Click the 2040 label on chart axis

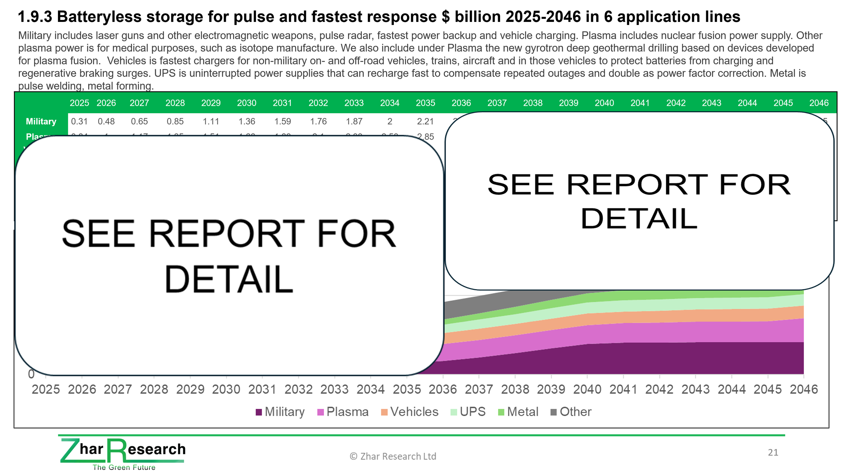point(587,389)
